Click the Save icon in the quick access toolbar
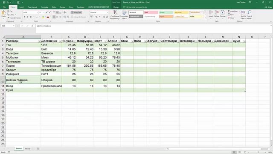Image resolution: width=273 pixels, height=154 pixels. [x=4, y=3]
